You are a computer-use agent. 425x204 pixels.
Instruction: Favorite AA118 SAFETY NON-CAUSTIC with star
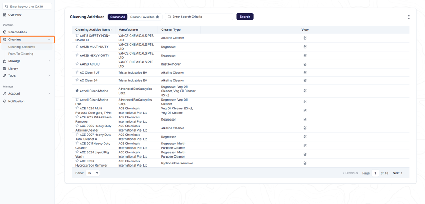click(77, 35)
